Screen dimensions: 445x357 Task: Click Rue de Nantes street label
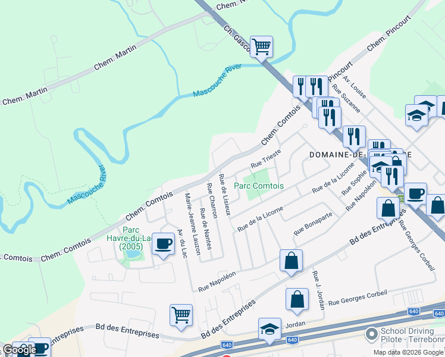206,229
